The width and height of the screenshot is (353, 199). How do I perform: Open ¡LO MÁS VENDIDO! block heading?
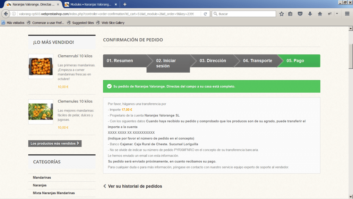[53, 42]
